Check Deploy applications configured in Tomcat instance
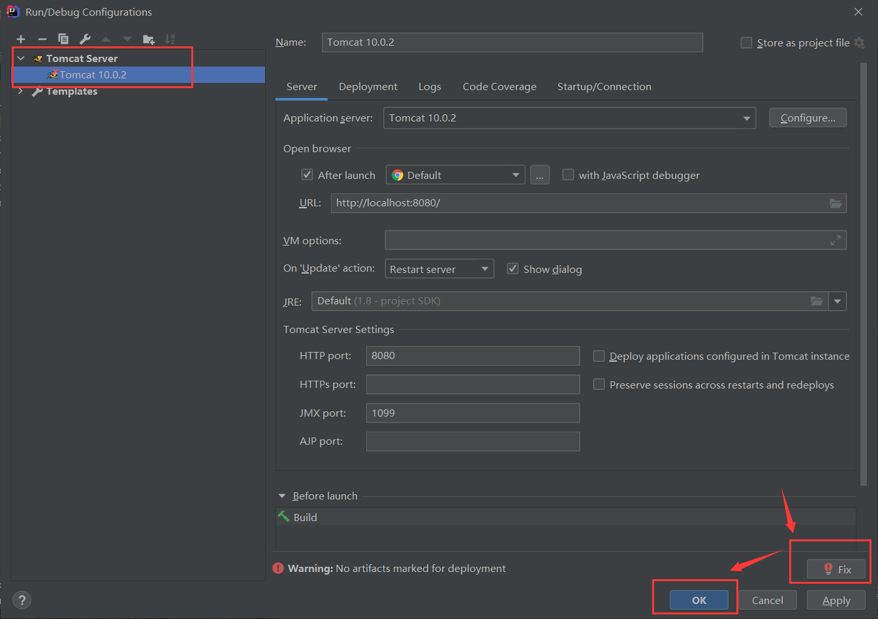 (x=599, y=356)
